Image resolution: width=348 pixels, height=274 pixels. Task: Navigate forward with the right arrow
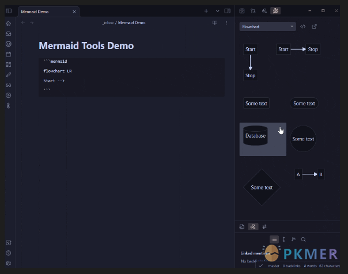32,23
